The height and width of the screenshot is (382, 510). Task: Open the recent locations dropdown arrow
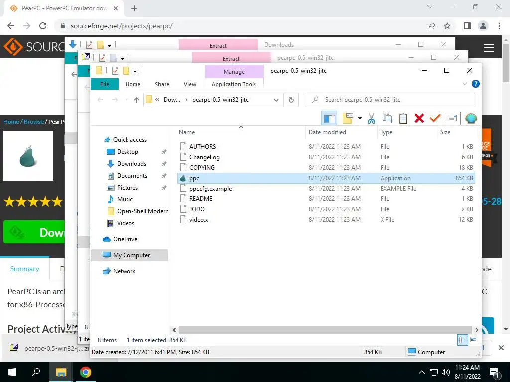(x=126, y=100)
